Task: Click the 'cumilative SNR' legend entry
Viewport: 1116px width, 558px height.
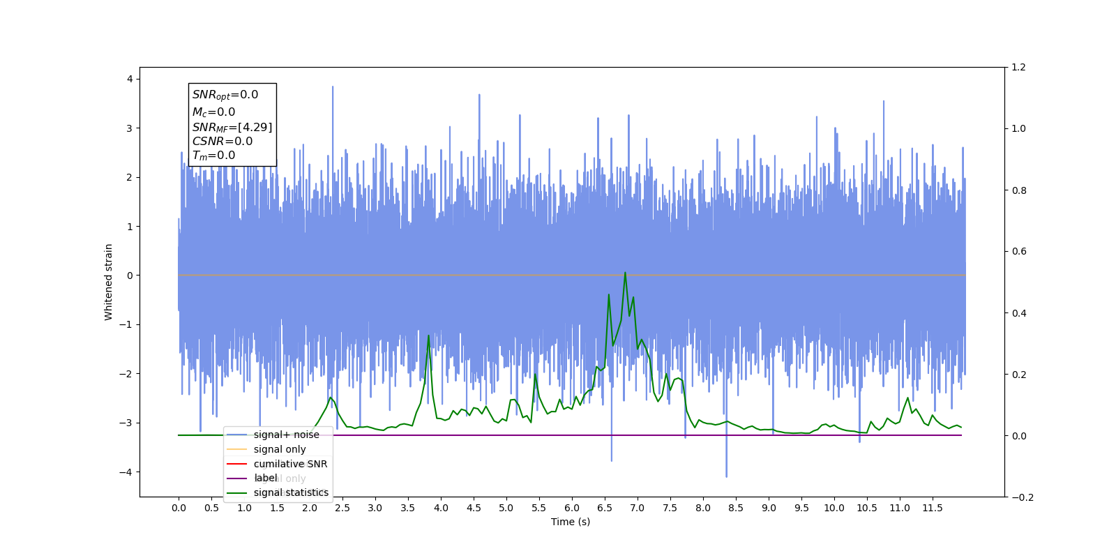Action: pyautogui.click(x=290, y=464)
